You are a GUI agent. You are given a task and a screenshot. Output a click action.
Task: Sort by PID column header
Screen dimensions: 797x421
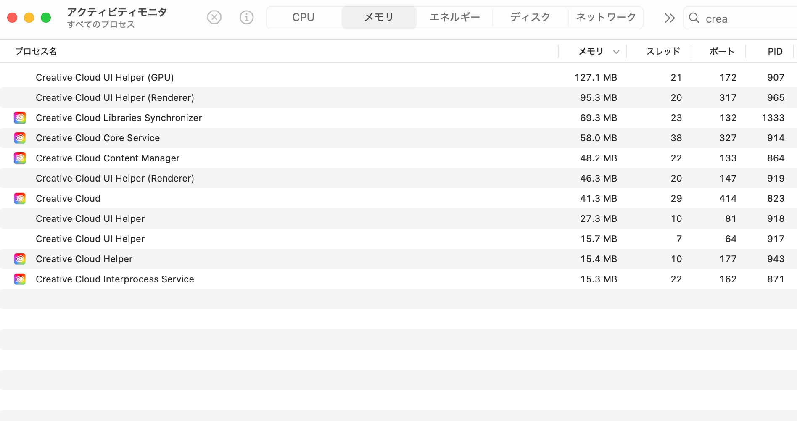pyautogui.click(x=775, y=51)
